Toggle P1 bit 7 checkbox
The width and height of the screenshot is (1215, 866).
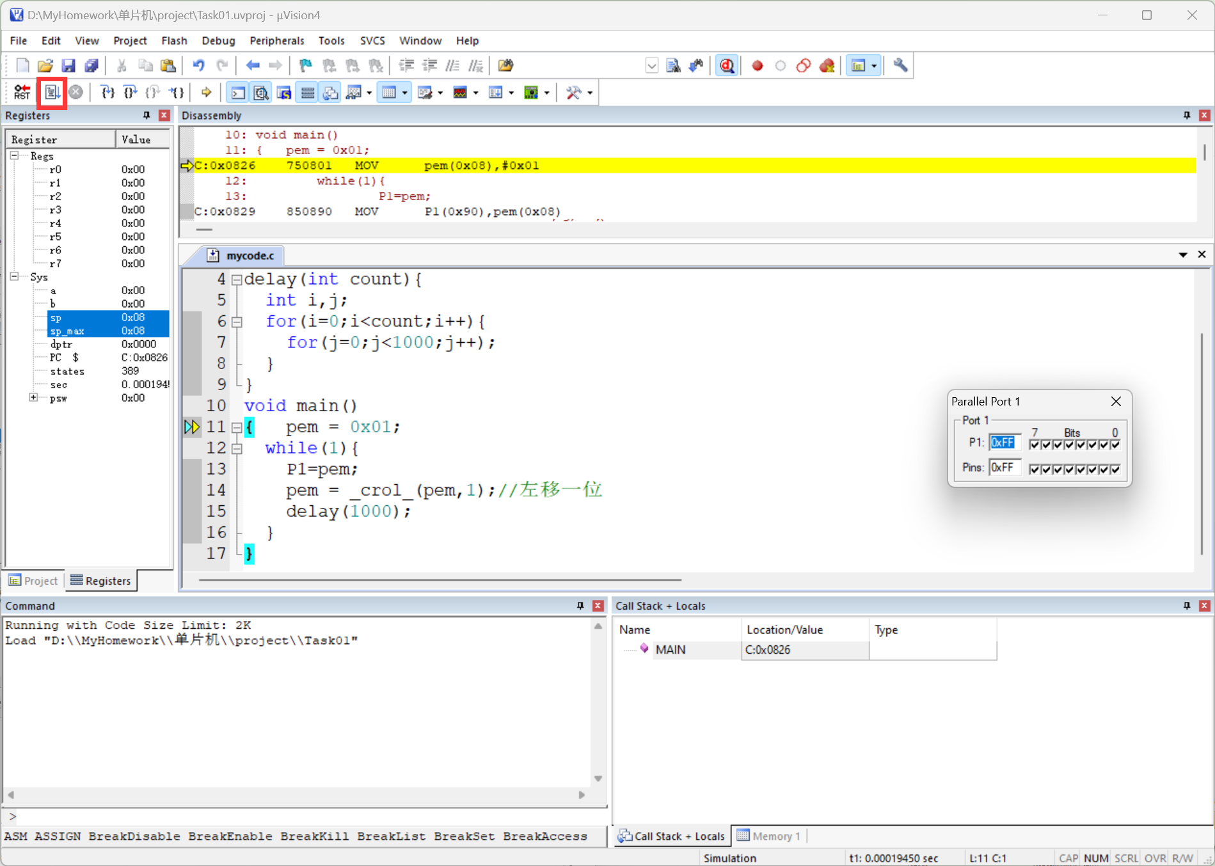click(x=1034, y=445)
